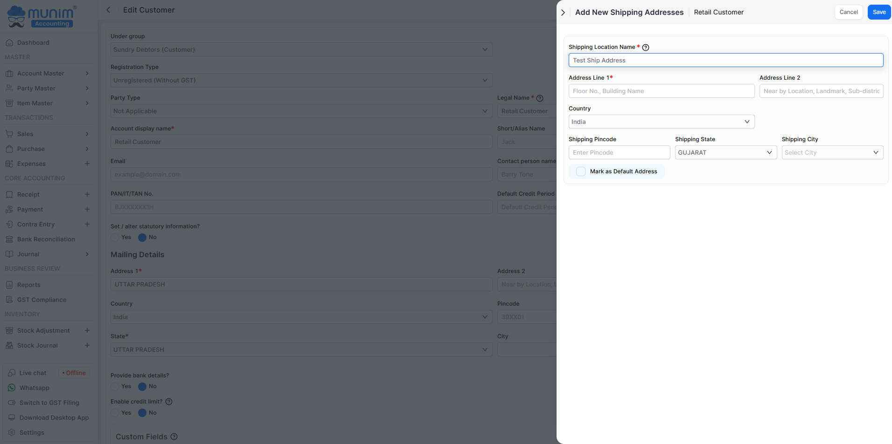Open Whatsapp support icon in sidebar

[12, 388]
